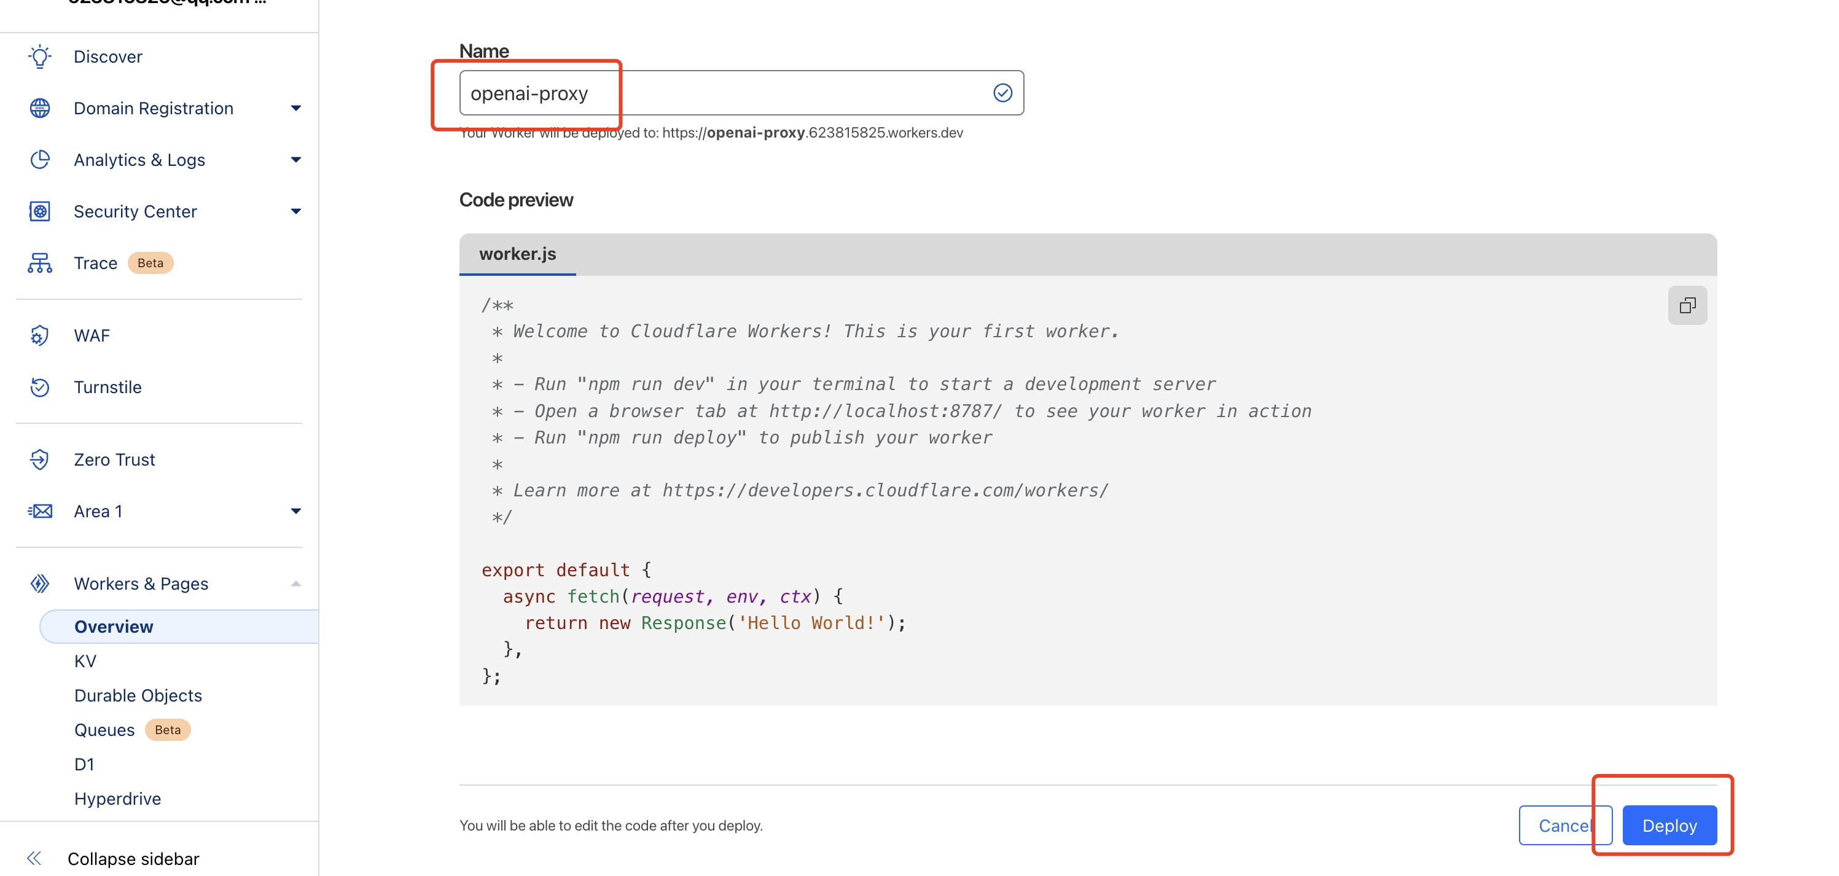Screen dimensions: 1839x876
Task: Click the name validation checkmark icon
Action: click(1002, 93)
